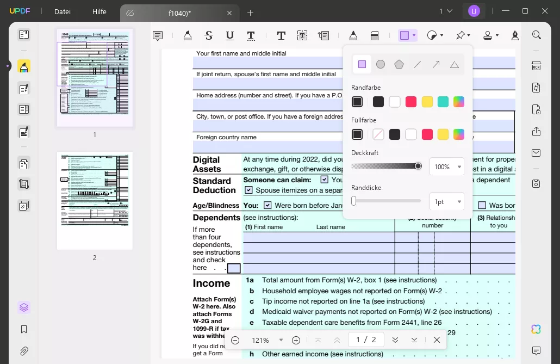Open the OCR panel in right sidebar

coord(536,65)
